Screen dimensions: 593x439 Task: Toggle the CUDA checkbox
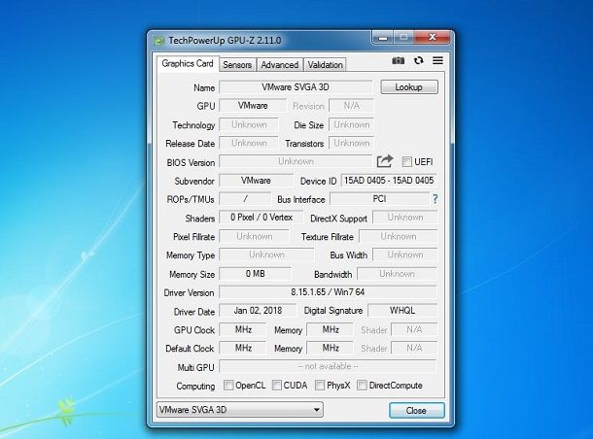(x=277, y=386)
